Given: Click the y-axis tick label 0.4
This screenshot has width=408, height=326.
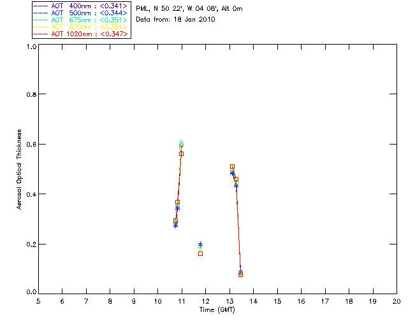Looking at the screenshot, I should click(31, 194).
